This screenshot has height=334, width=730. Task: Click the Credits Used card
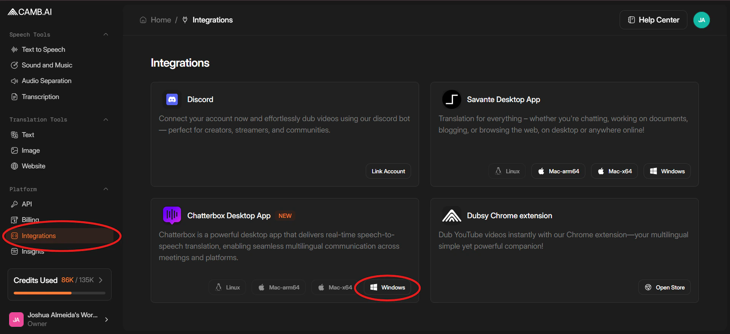[x=59, y=284]
